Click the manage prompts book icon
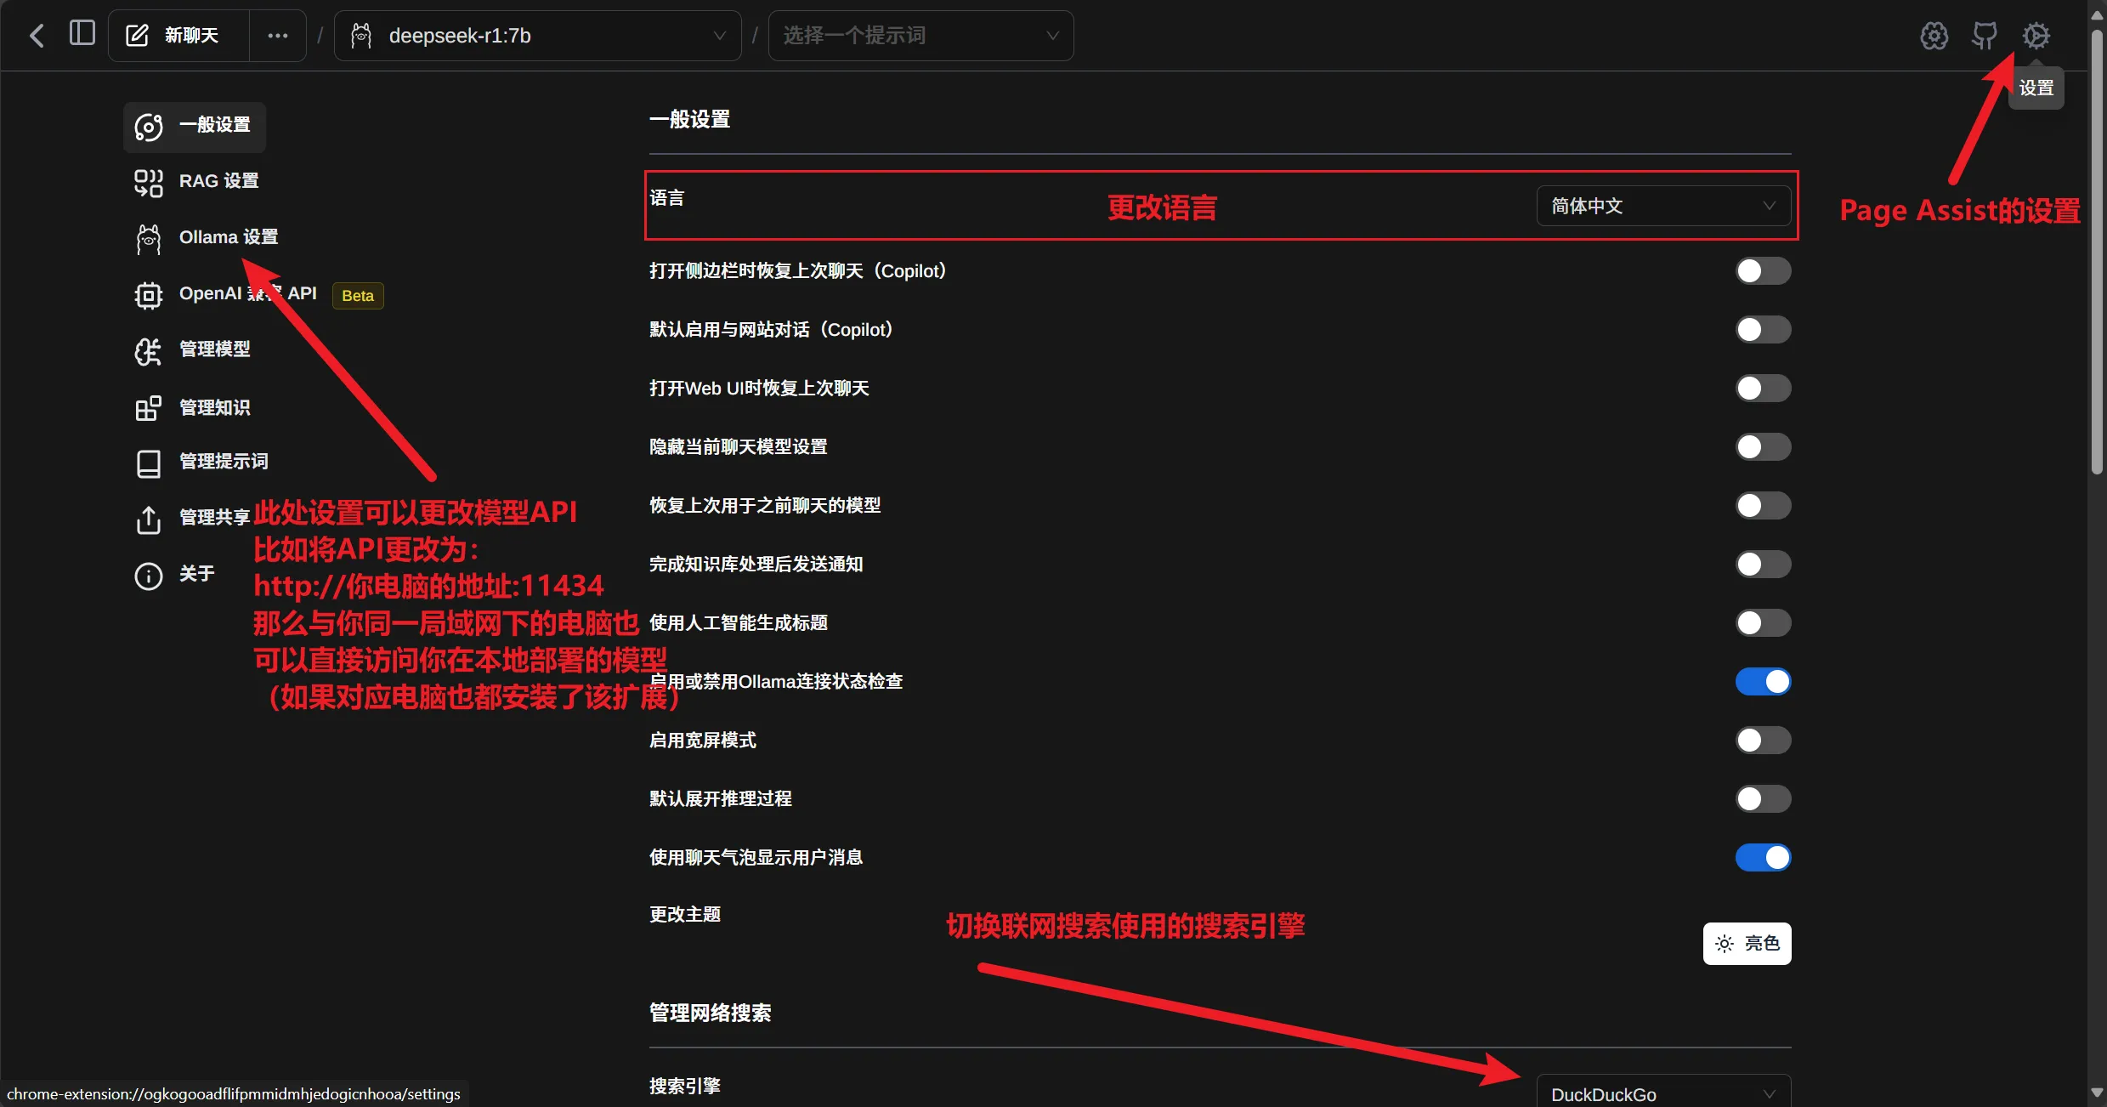This screenshot has width=2107, height=1107. (x=149, y=463)
